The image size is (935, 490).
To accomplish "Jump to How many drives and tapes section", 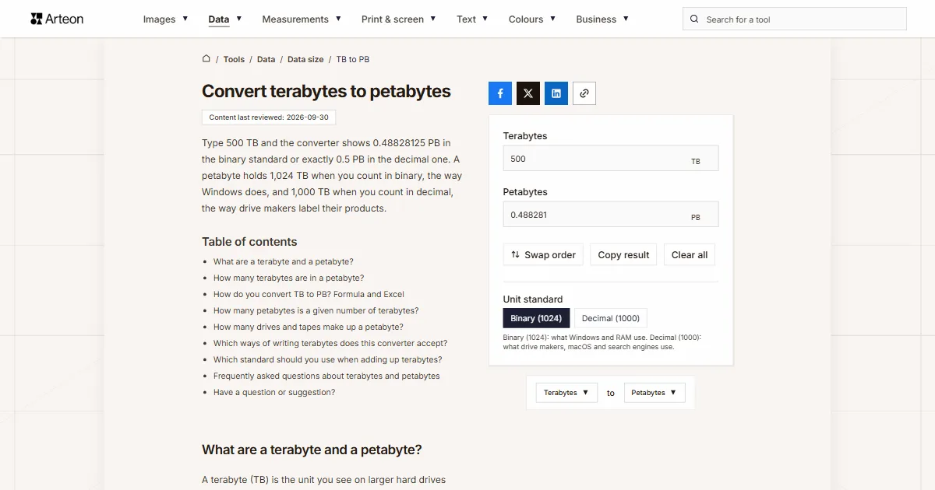I will click(x=309, y=327).
